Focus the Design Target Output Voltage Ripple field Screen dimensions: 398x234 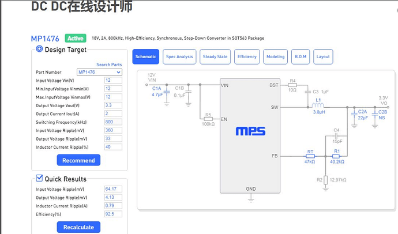click(113, 139)
